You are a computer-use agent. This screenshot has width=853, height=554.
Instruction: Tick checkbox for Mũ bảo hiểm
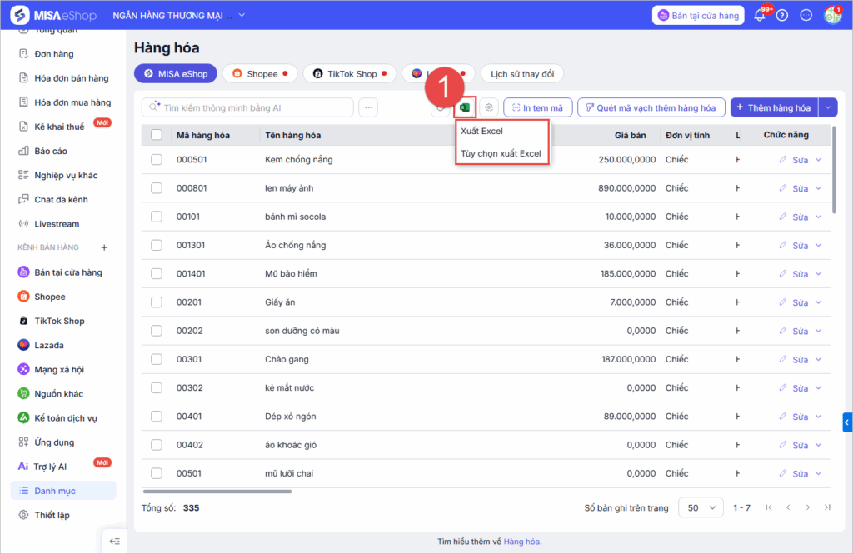point(157,274)
